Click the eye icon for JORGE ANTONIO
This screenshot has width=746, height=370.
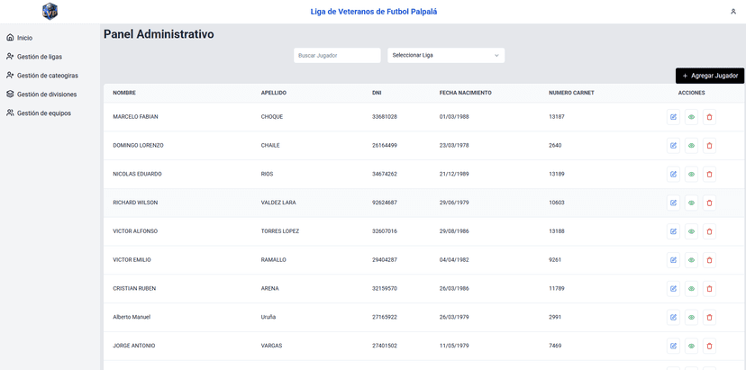point(691,346)
